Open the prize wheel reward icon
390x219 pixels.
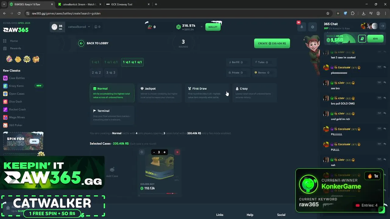pyautogui.click(x=9, y=59)
